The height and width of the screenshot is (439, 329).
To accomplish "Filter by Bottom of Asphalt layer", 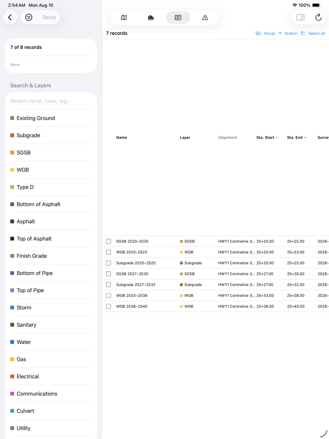I will click(51, 204).
